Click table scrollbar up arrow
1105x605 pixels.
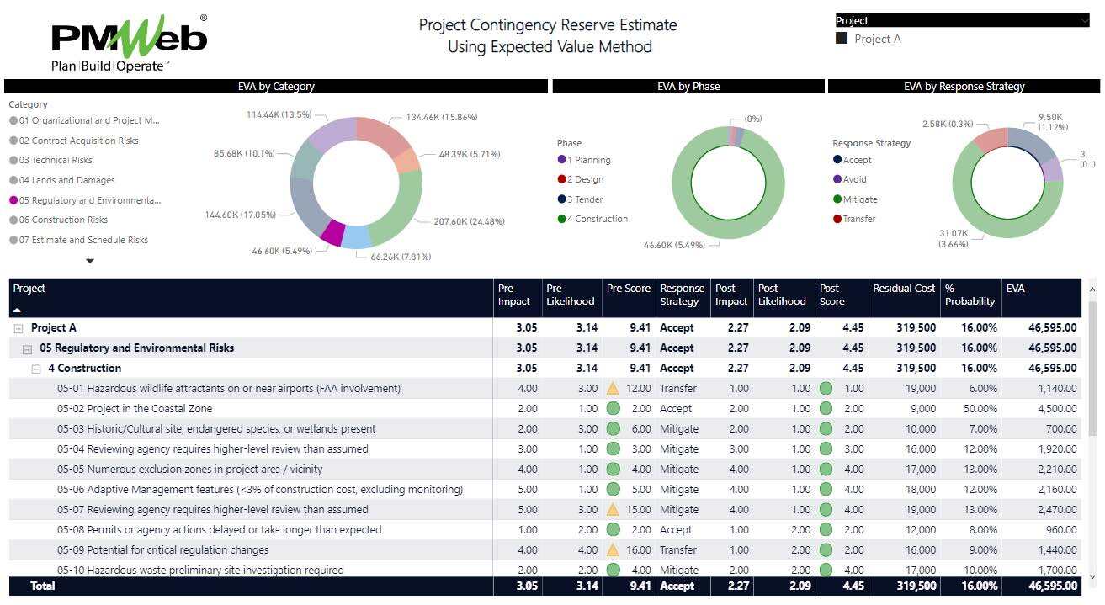pyautogui.click(x=1092, y=289)
